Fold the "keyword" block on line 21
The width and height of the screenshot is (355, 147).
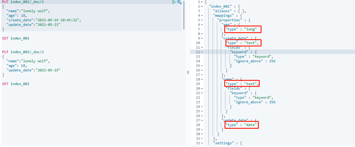coord(202,93)
